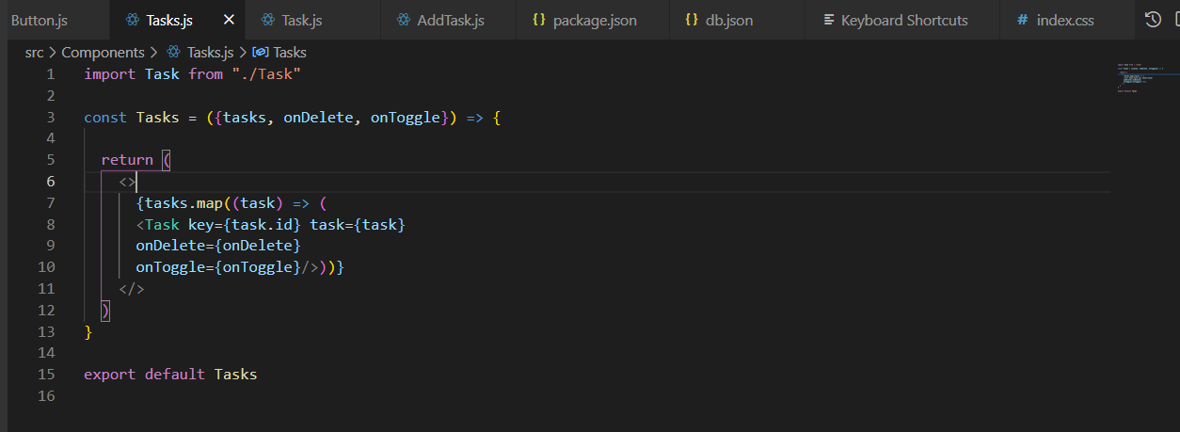The width and height of the screenshot is (1180, 432).
Task: Place cursor on import Task line
Action: [192, 73]
